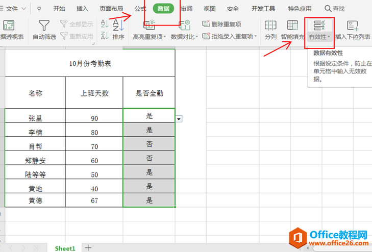Insert a pivot table (数据透视表)
Image resolution: width=372 pixels, height=252 pixels.
(11, 30)
